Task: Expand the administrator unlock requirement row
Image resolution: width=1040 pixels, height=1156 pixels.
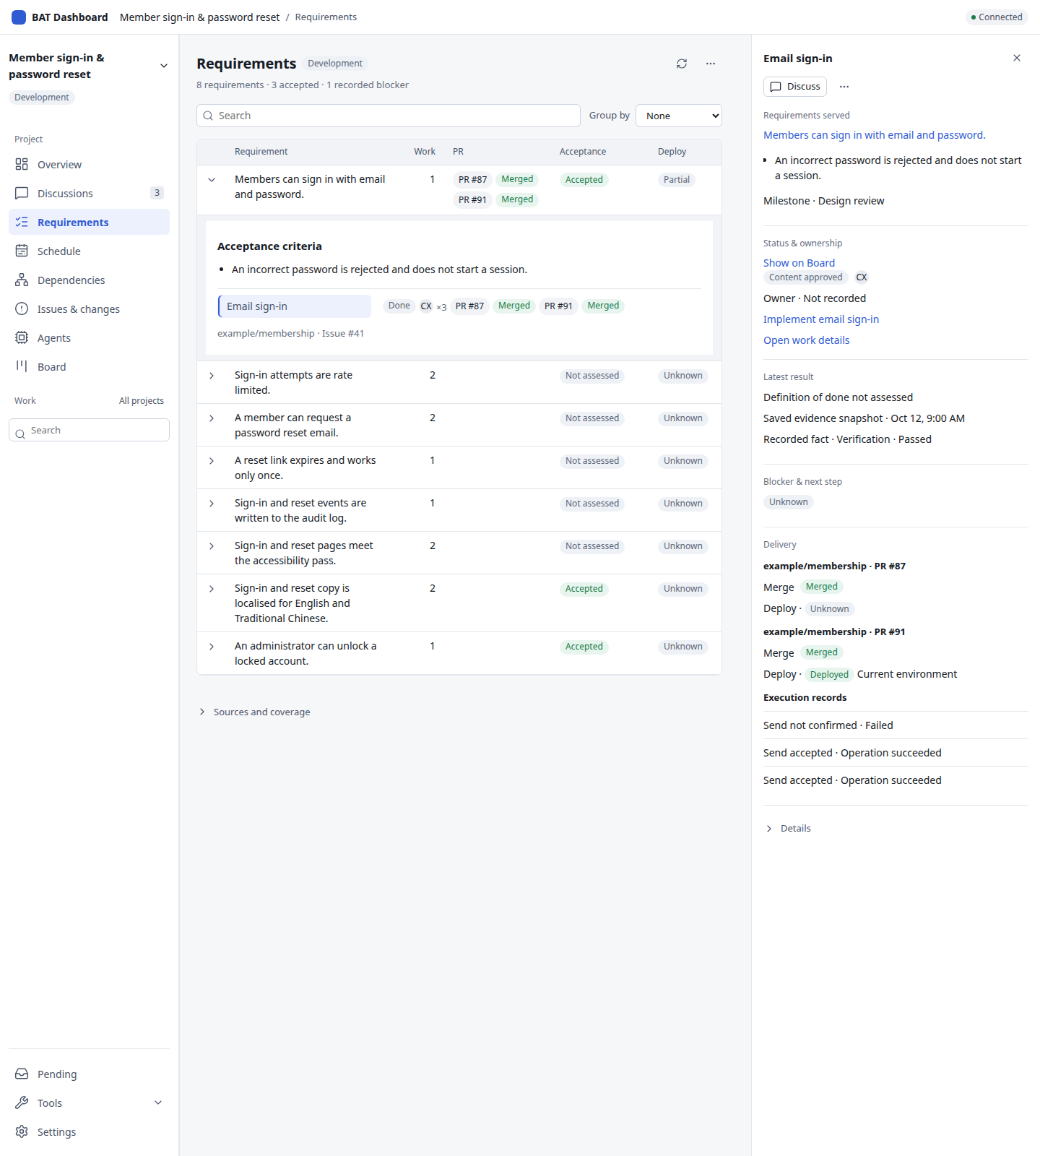Action: [212, 647]
